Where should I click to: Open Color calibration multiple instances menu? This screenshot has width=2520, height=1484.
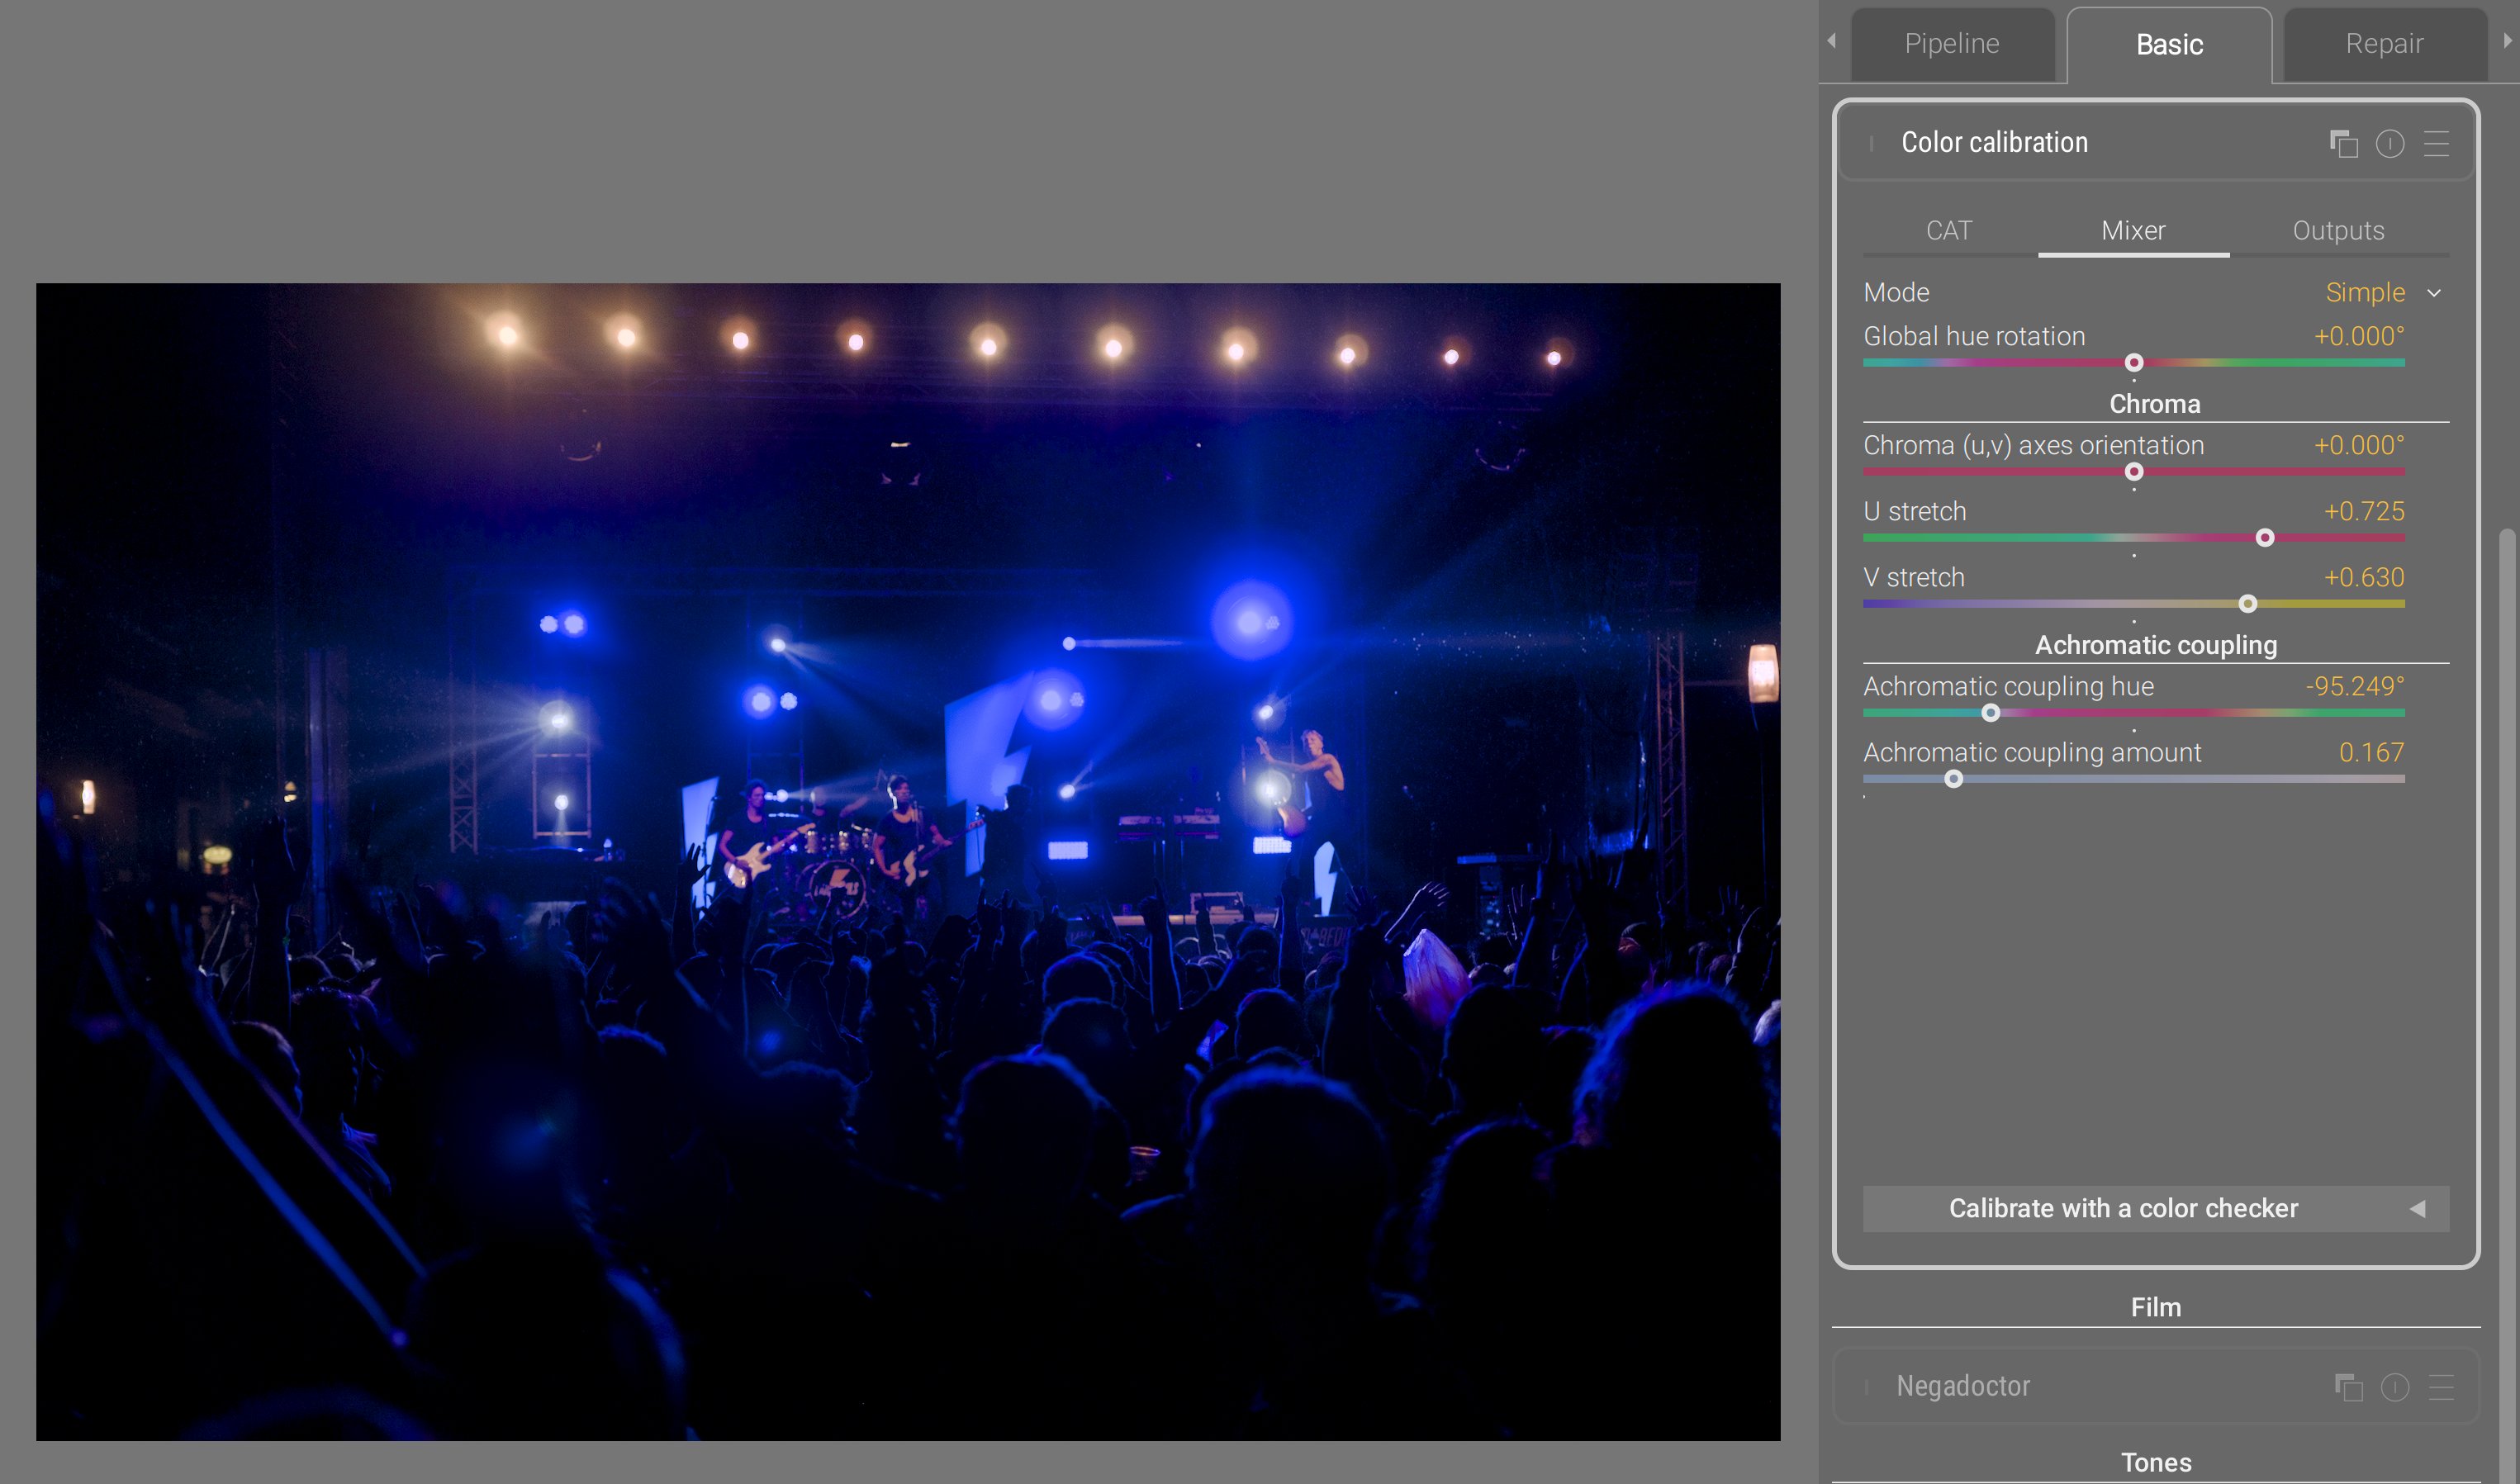(2343, 144)
